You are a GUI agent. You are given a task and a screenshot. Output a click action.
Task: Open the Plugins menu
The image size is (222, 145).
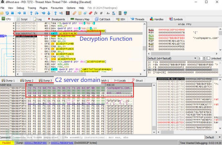pos(44,8)
